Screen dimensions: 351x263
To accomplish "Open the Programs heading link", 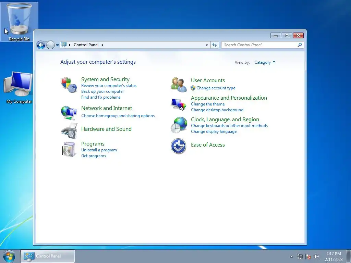I will 93,144.
